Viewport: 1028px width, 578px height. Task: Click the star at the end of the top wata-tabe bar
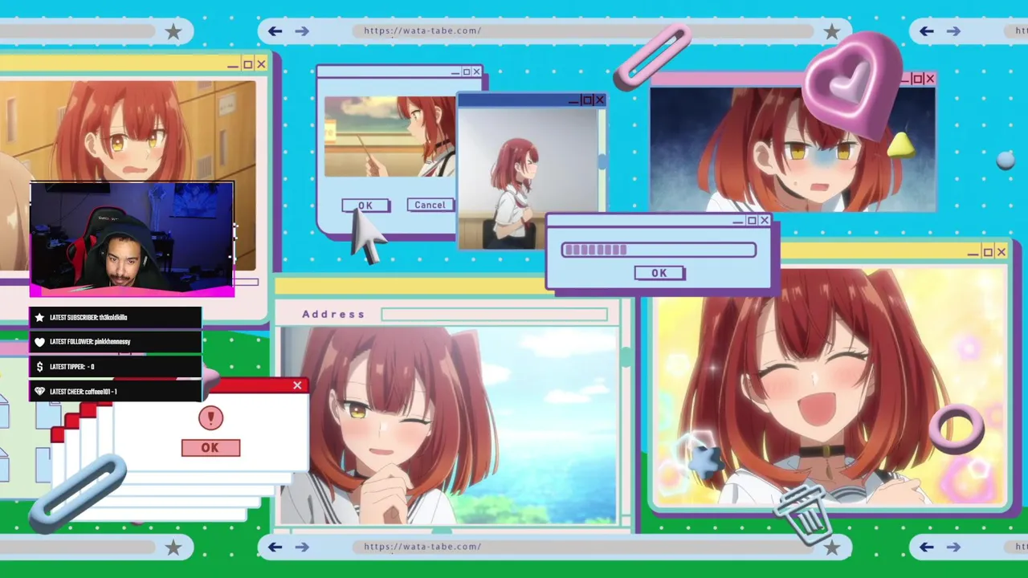[831, 31]
